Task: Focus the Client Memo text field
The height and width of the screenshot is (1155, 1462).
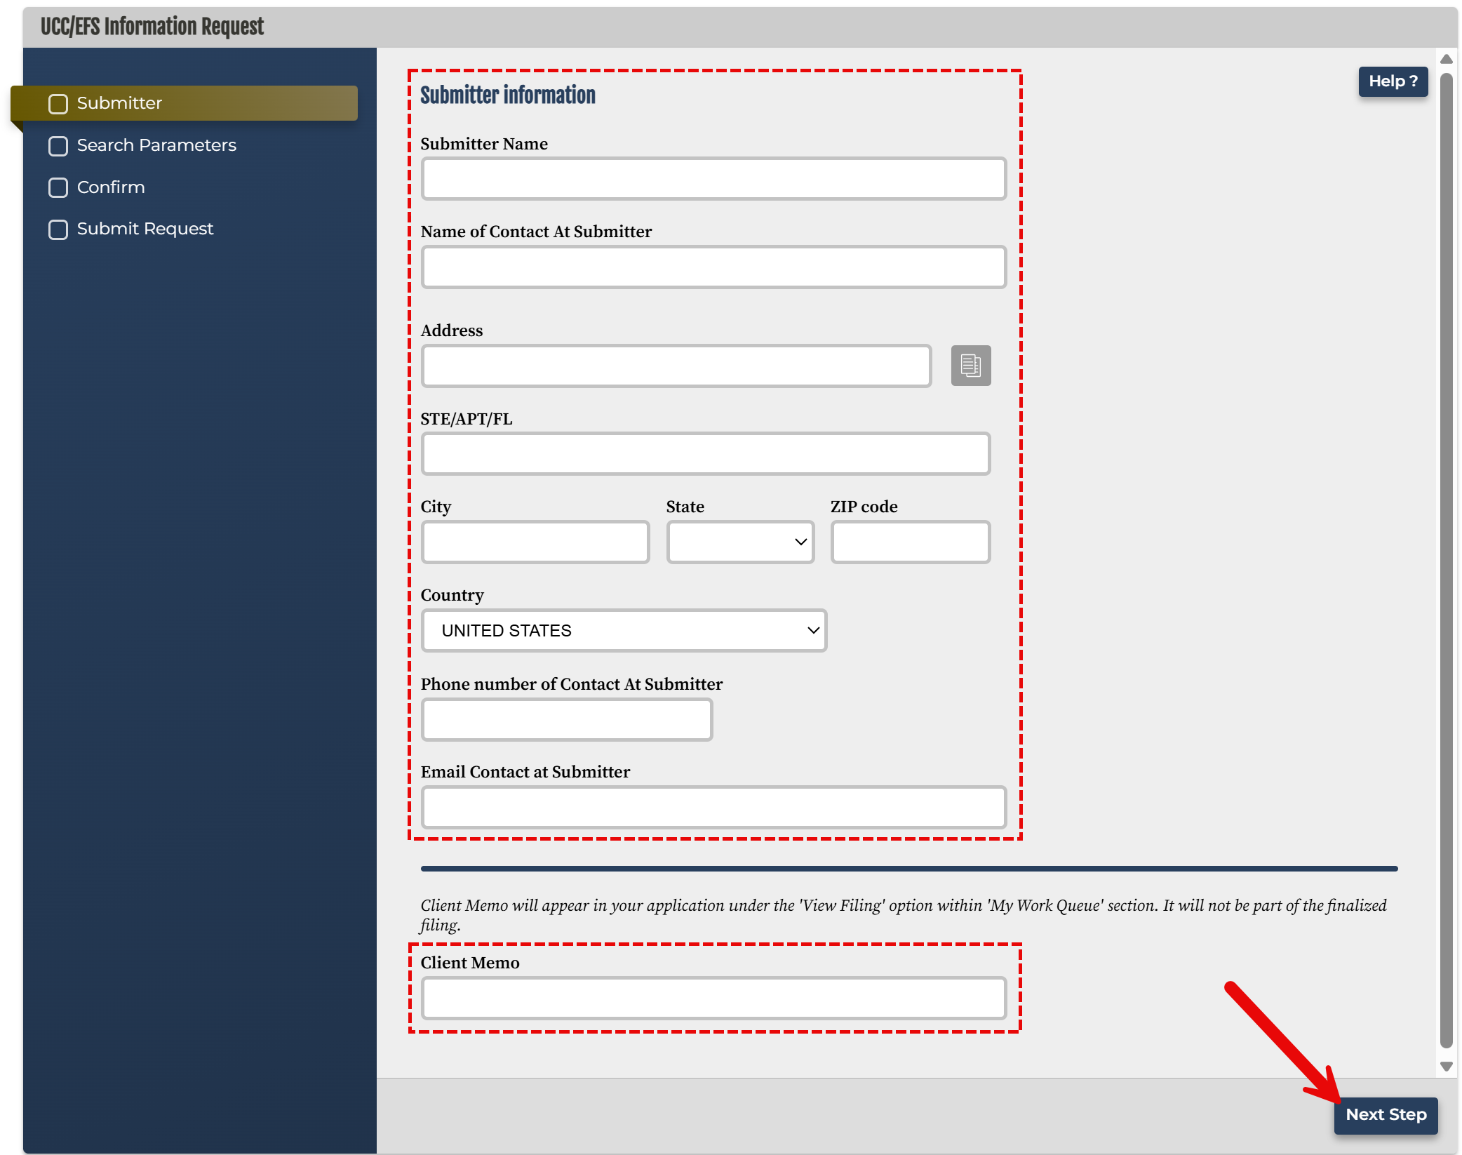Action: click(713, 998)
